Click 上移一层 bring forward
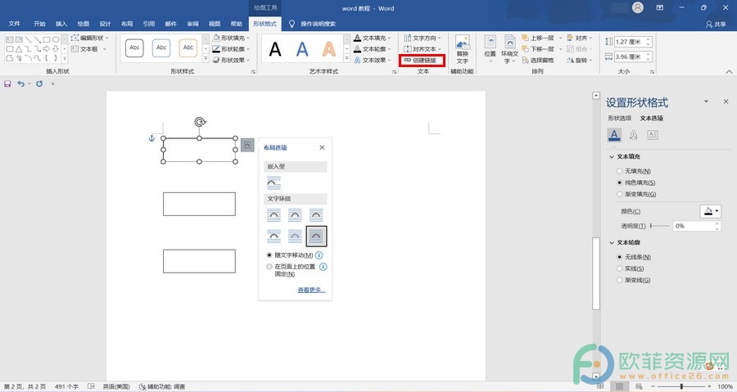 pos(538,38)
